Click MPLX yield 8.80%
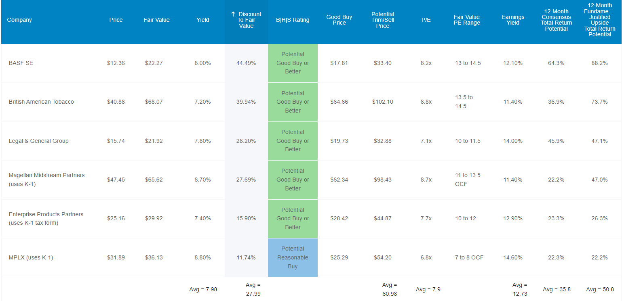The image size is (622, 301). tap(202, 257)
